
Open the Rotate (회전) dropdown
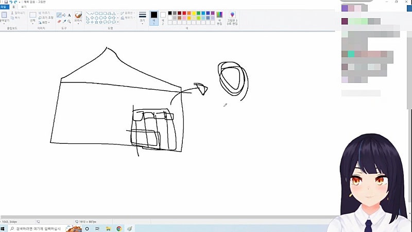pyautogui.click(x=44, y=23)
